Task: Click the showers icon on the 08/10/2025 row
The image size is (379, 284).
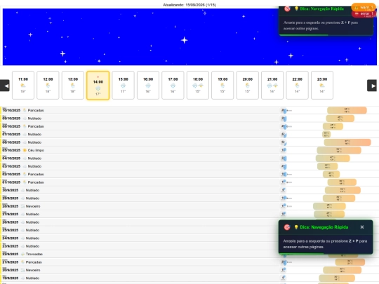Action: click(25, 126)
